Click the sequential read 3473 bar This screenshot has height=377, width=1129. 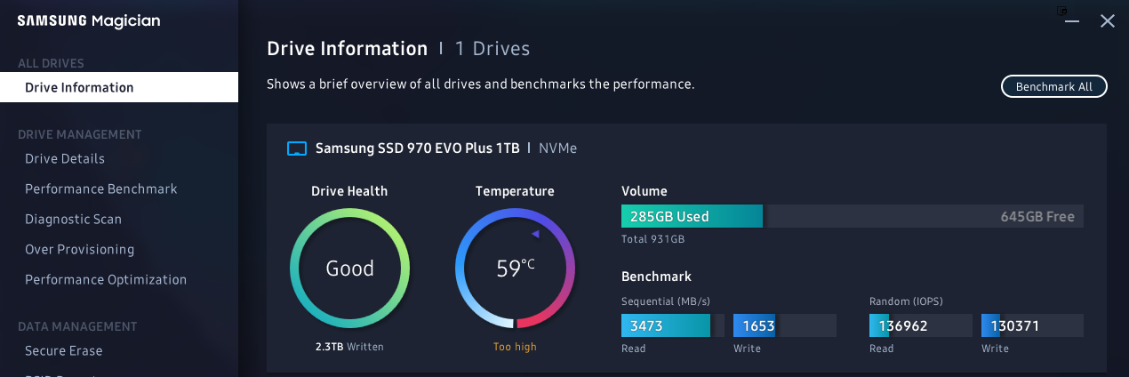(x=673, y=325)
